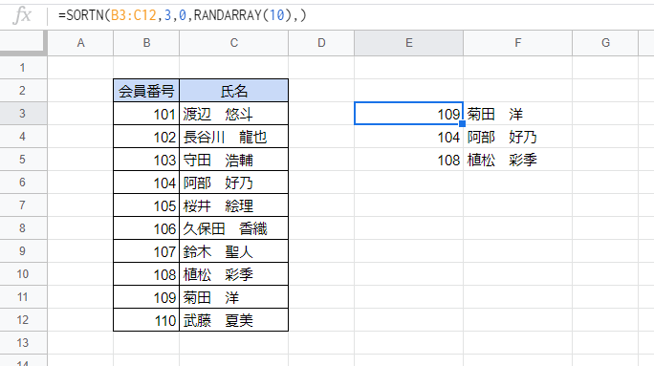The image size is (654, 366).
Task: Select row 2 header
Action: point(23,91)
